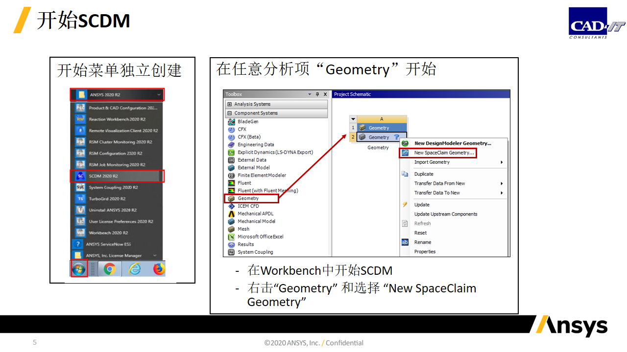Open the Toolbox panel options dropdown arrow

pyautogui.click(x=310, y=94)
